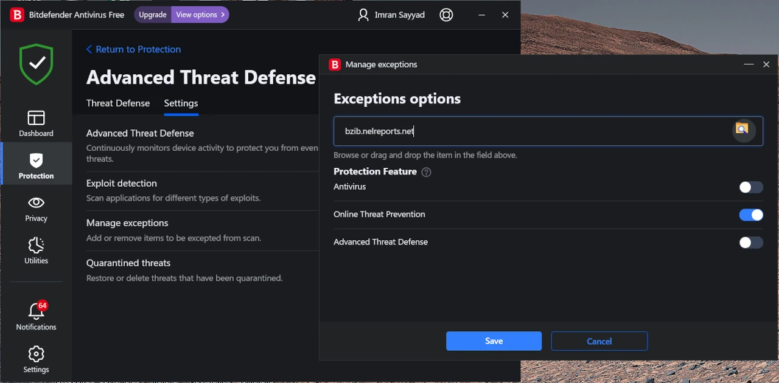The height and width of the screenshot is (383, 779).
Task: Open the Dashboard sidebar icon
Action: [36, 123]
